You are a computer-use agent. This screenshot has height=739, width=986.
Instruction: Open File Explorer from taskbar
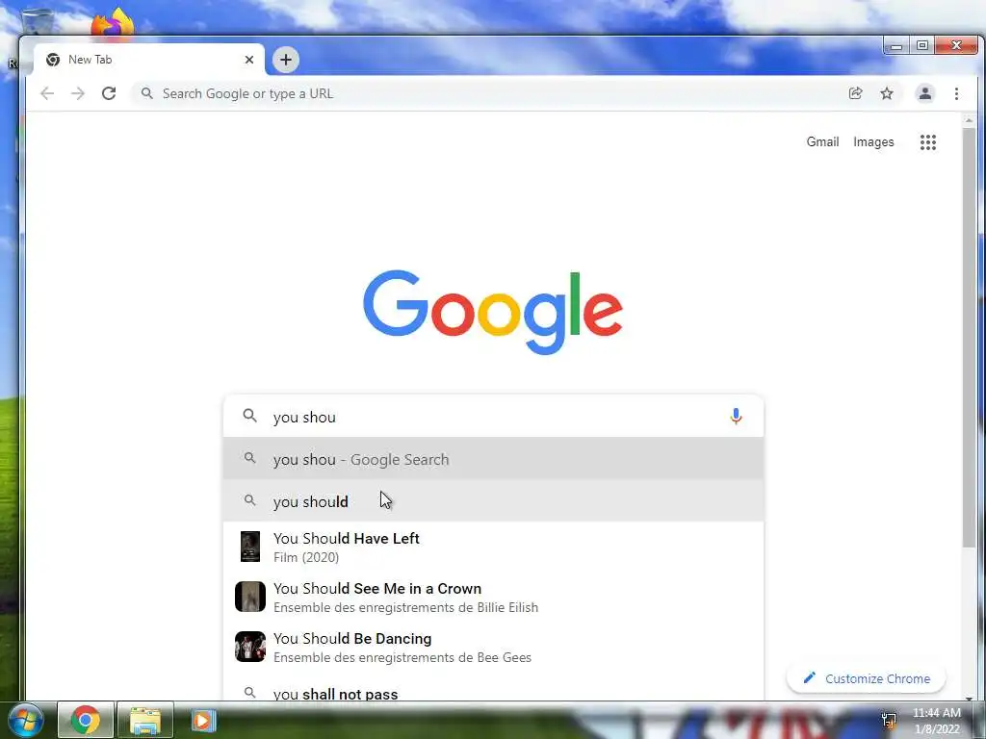pos(145,720)
